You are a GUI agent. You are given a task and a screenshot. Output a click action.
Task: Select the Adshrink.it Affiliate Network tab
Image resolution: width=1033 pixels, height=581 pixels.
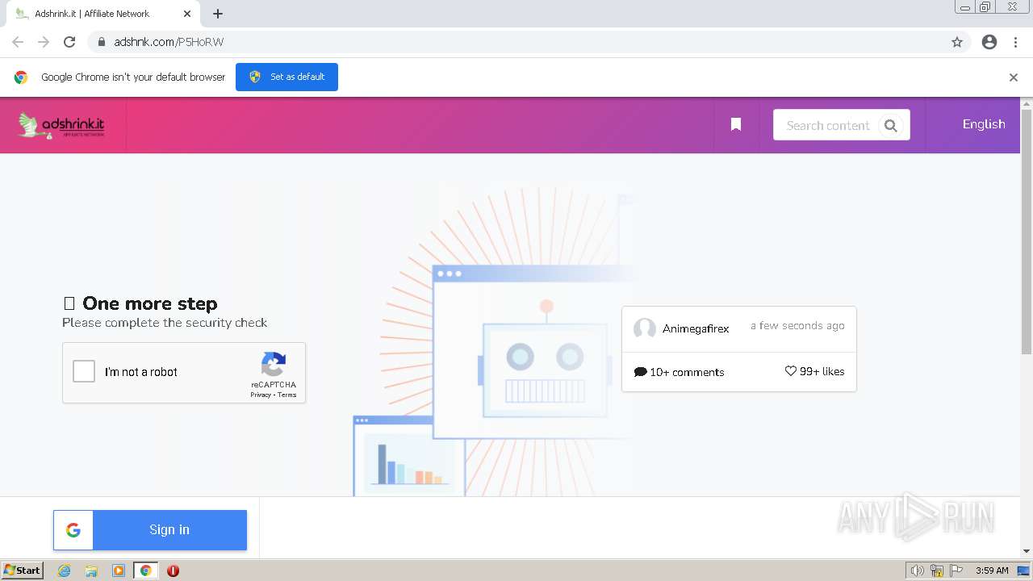(x=103, y=14)
